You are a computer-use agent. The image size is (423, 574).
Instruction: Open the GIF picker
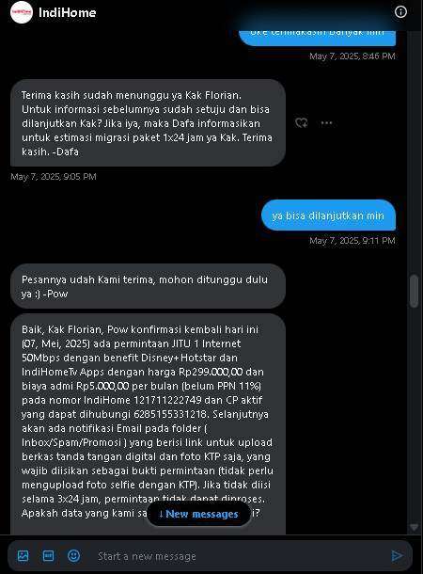(x=48, y=556)
